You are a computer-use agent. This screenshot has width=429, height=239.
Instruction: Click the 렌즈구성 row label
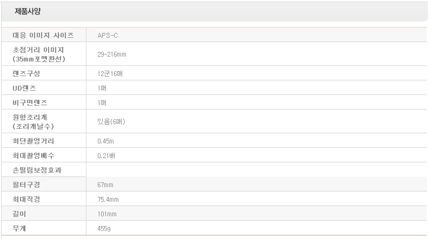[26, 73]
